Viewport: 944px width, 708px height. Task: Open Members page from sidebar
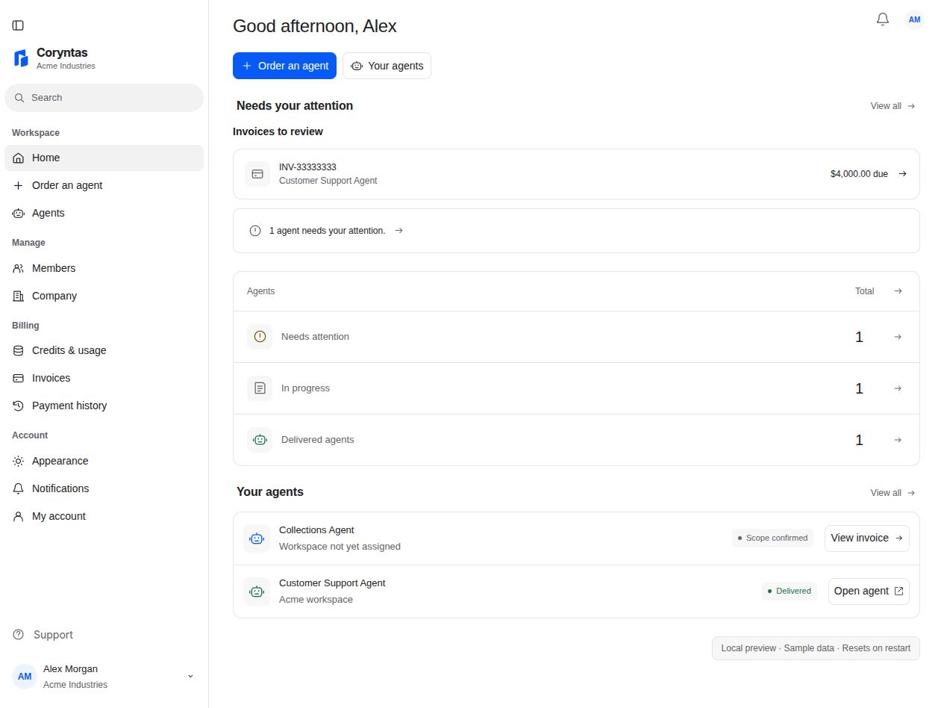tap(104, 269)
